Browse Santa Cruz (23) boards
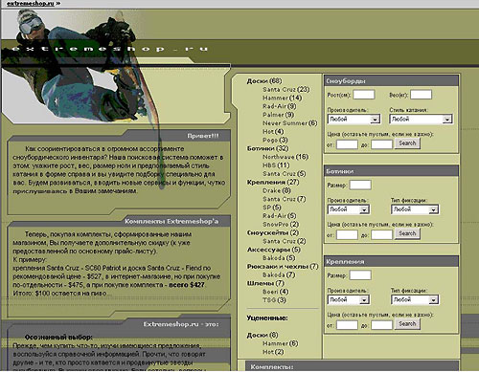479x372 pixels. (x=286, y=90)
